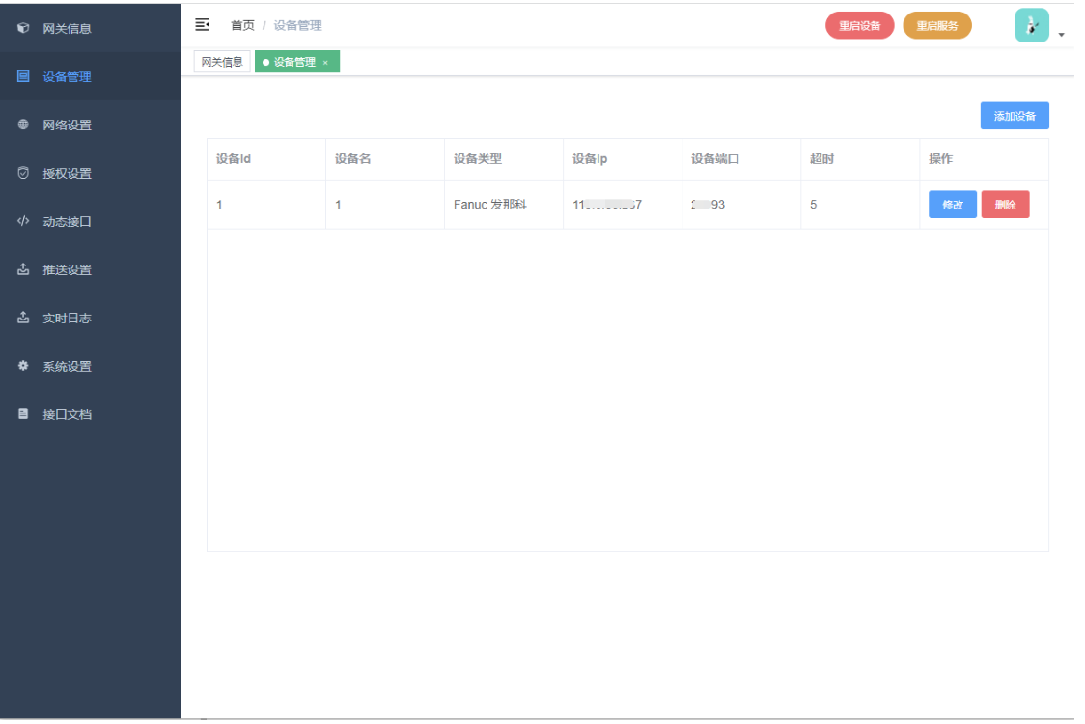Click the 授权设置 shield icon
This screenshot has width=1085, height=724.
(24, 173)
